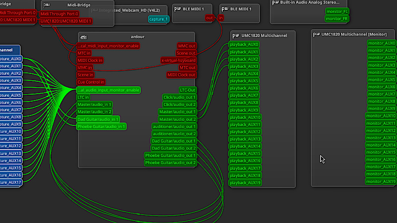Screen dimensions: 397x223
Task: Click the ardour node icon
Action: 84,37
